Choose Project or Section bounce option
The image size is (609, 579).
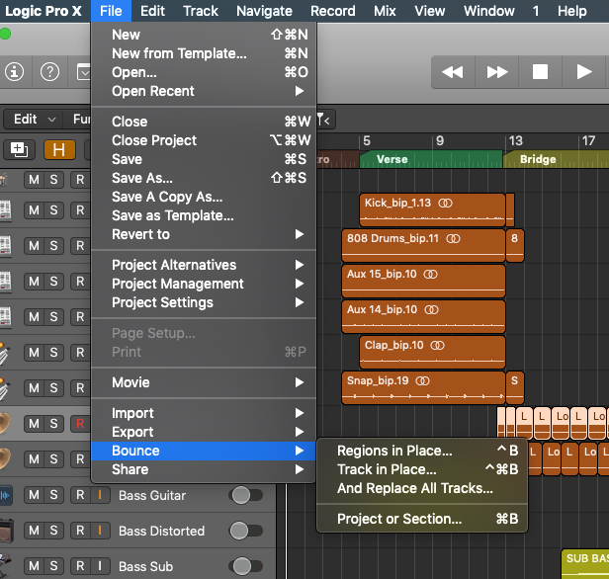(422, 519)
